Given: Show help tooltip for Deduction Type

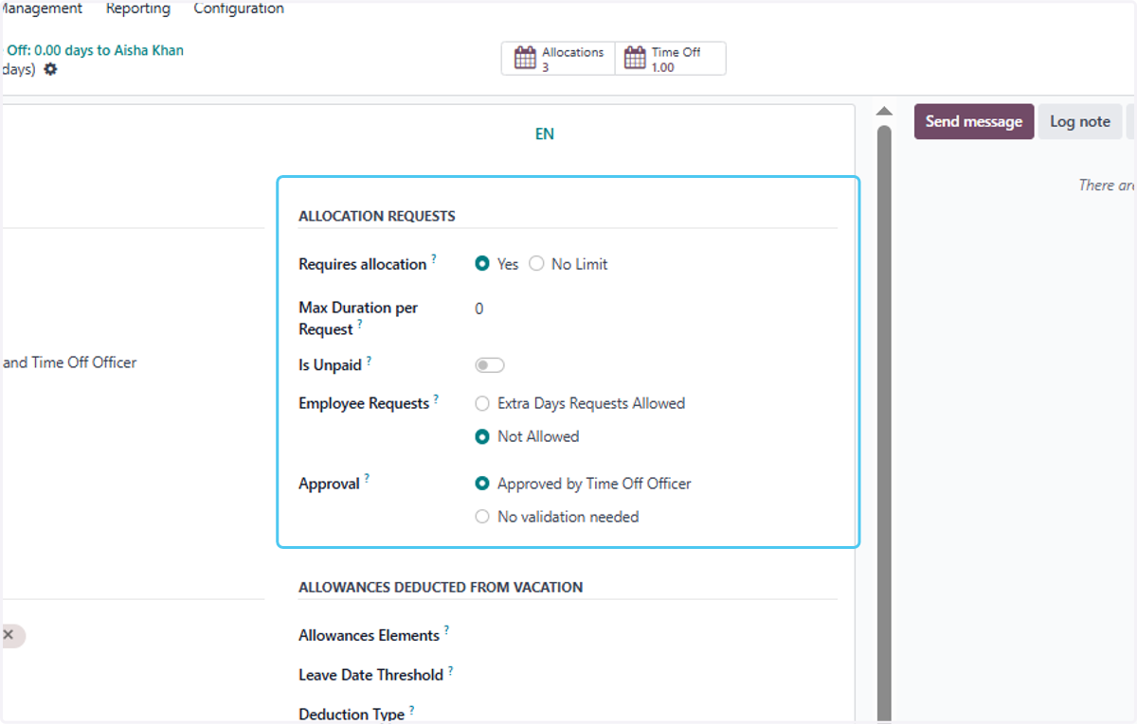Looking at the screenshot, I should 411,710.
